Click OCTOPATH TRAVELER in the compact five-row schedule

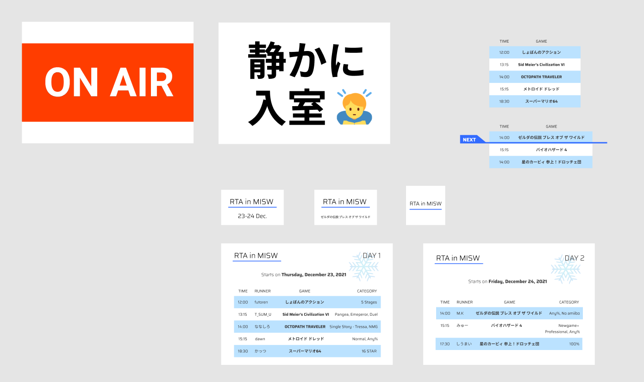point(541,77)
